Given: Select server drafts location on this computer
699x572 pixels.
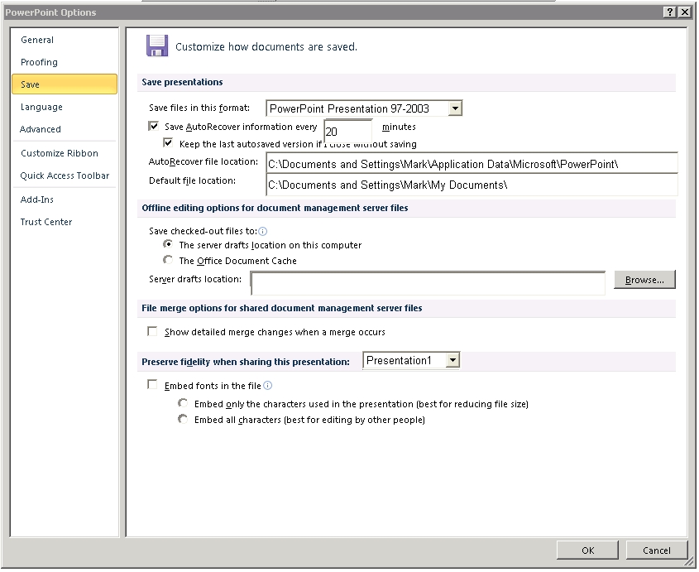Looking at the screenshot, I should point(168,244).
